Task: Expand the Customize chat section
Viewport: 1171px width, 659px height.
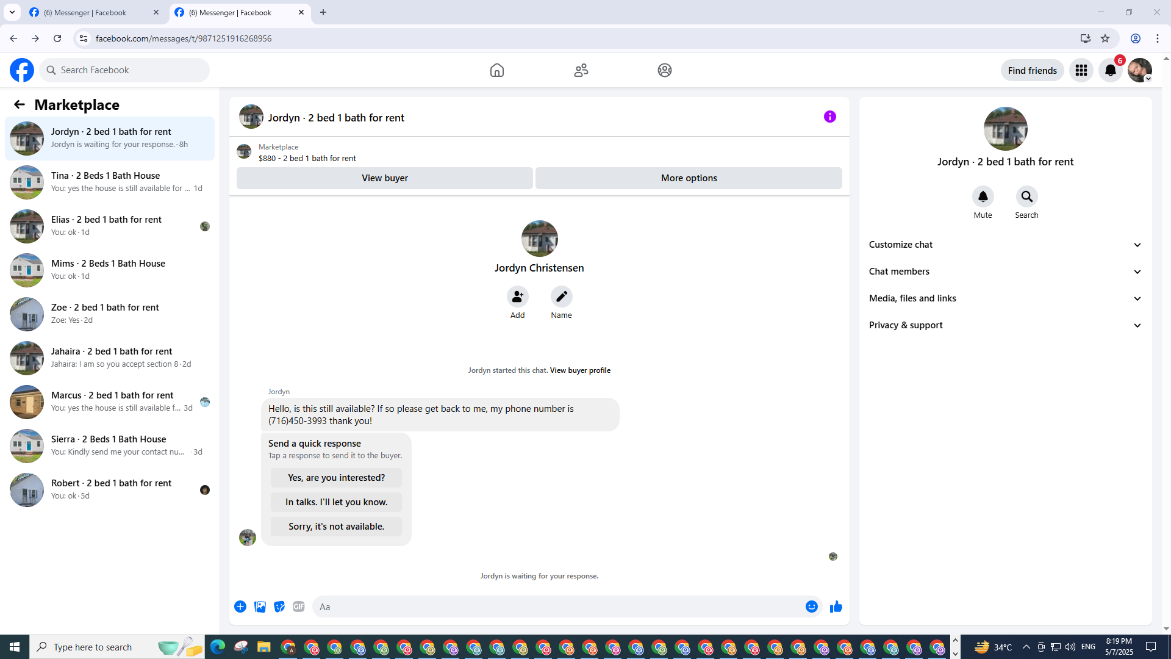Action: 1005,245
